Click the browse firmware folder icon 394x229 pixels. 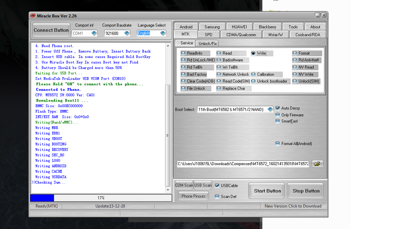click(317, 164)
